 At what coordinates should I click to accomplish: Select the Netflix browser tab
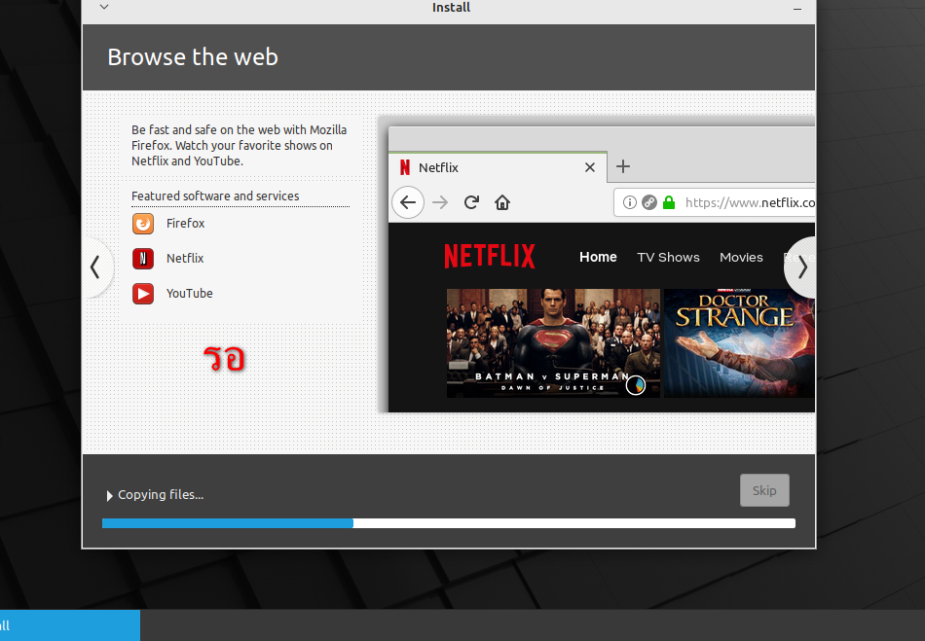(x=498, y=167)
